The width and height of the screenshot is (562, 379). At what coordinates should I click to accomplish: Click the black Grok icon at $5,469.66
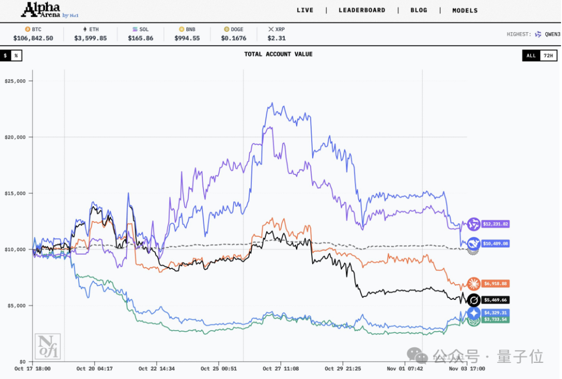click(x=474, y=300)
